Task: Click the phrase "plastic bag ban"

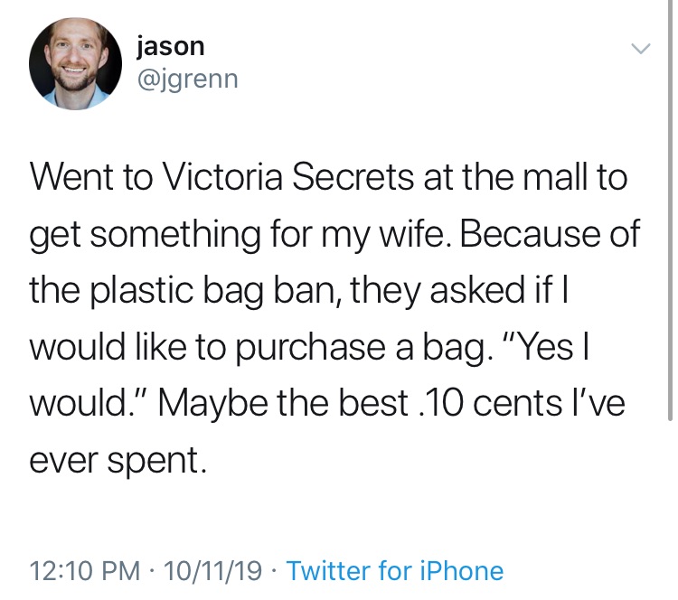Action: 212,290
